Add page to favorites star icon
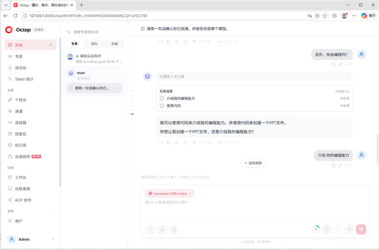This screenshot has height=250, width=379. (325, 16)
